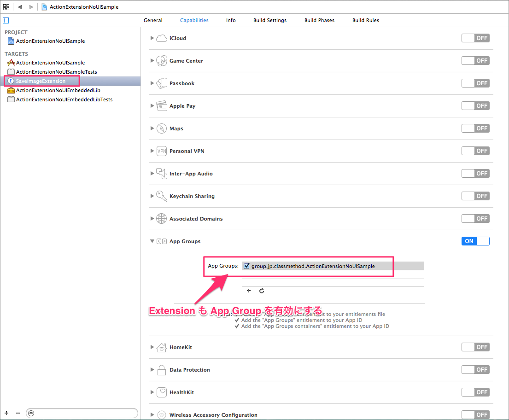Expand the HealthKit section
The width and height of the screenshot is (509, 420).
pos(152,392)
